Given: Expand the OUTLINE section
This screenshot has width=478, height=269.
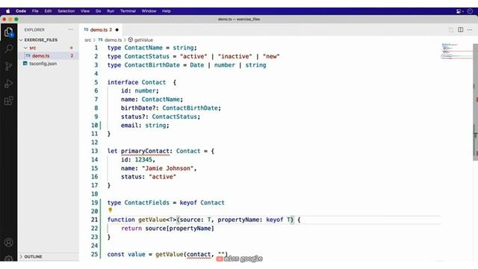Looking at the screenshot, I should pos(21,257).
